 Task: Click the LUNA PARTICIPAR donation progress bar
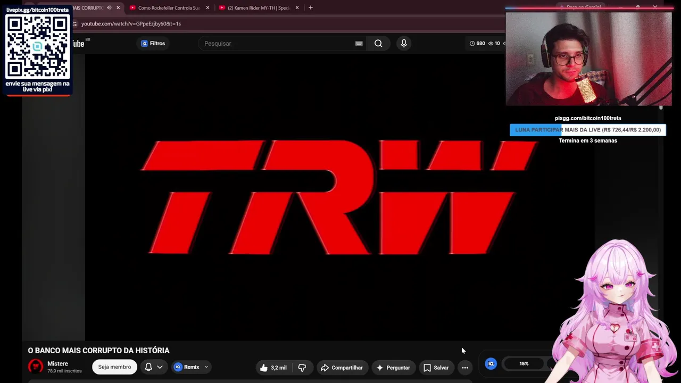pos(588,130)
